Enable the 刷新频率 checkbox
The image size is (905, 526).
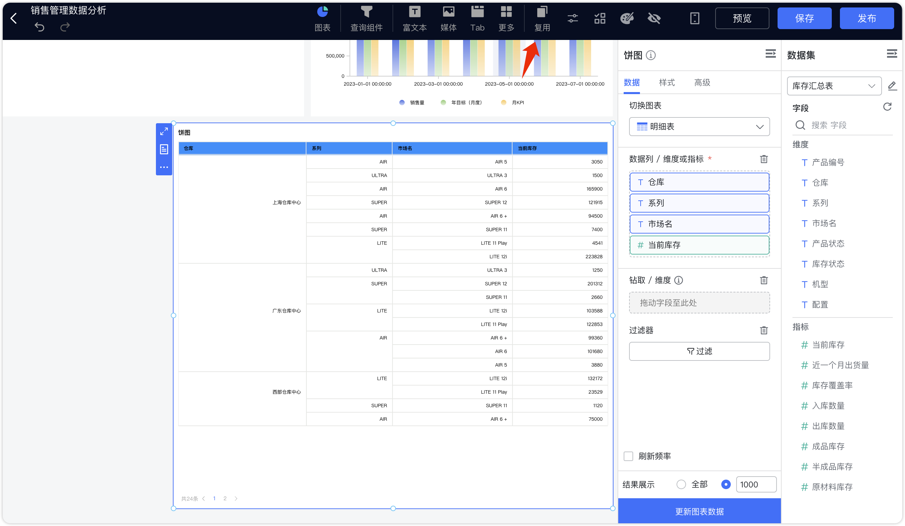click(628, 456)
